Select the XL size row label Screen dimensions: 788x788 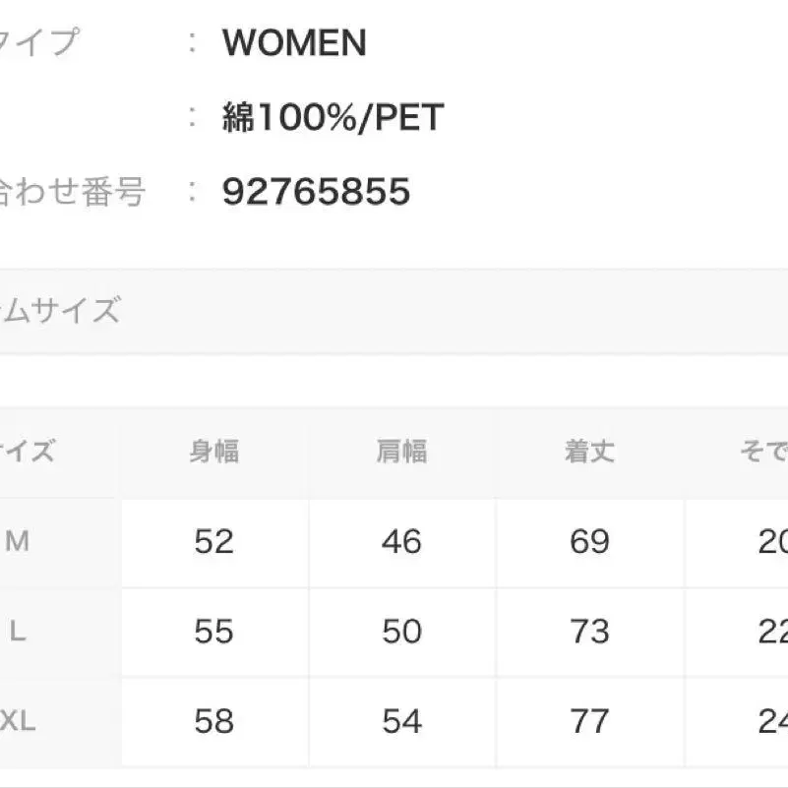(x=18, y=722)
